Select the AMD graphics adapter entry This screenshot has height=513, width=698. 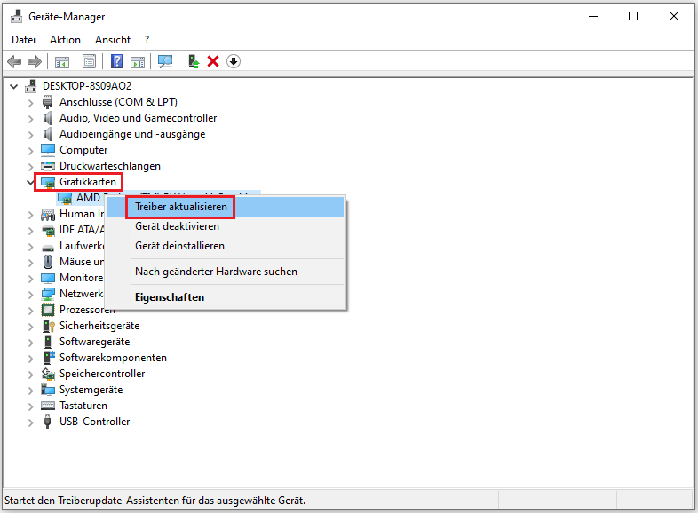pyautogui.click(x=88, y=198)
